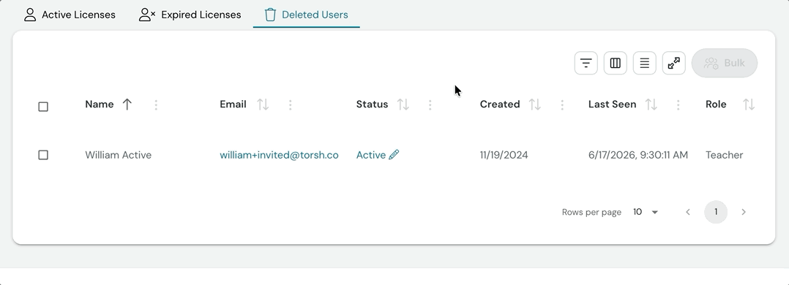Click the Name column header label

click(x=99, y=104)
